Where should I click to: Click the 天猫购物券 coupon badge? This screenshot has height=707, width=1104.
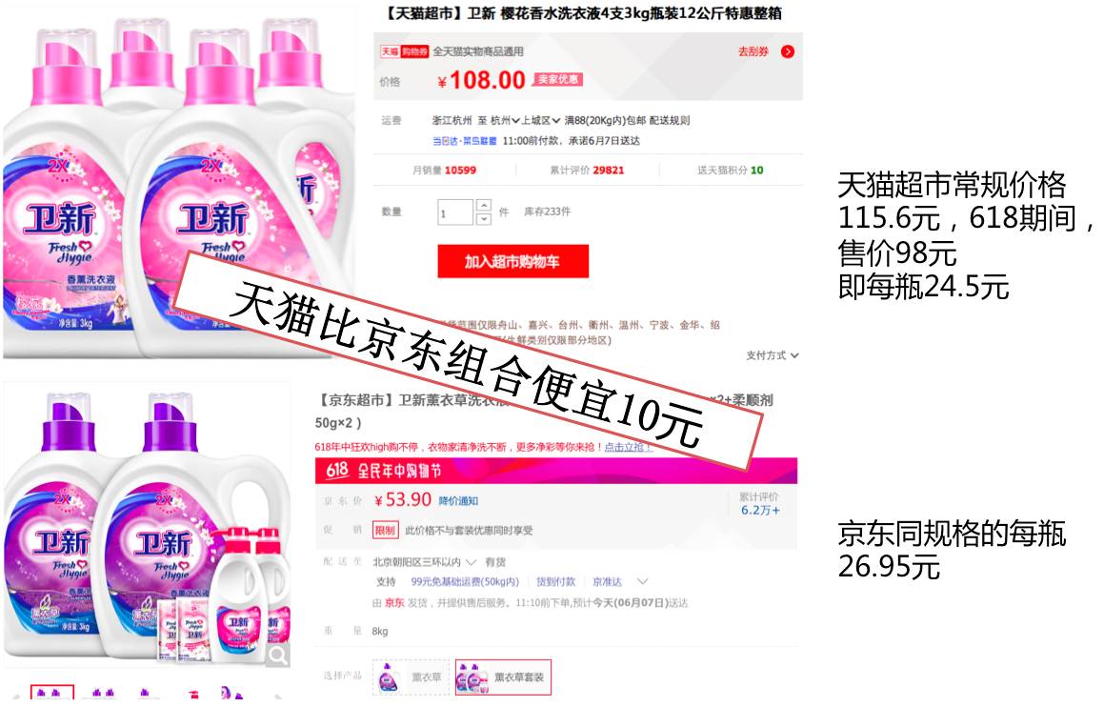(405, 51)
